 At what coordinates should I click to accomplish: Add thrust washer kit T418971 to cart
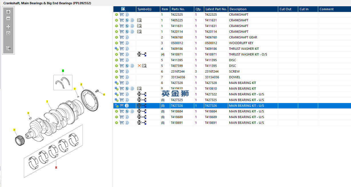[122, 54]
